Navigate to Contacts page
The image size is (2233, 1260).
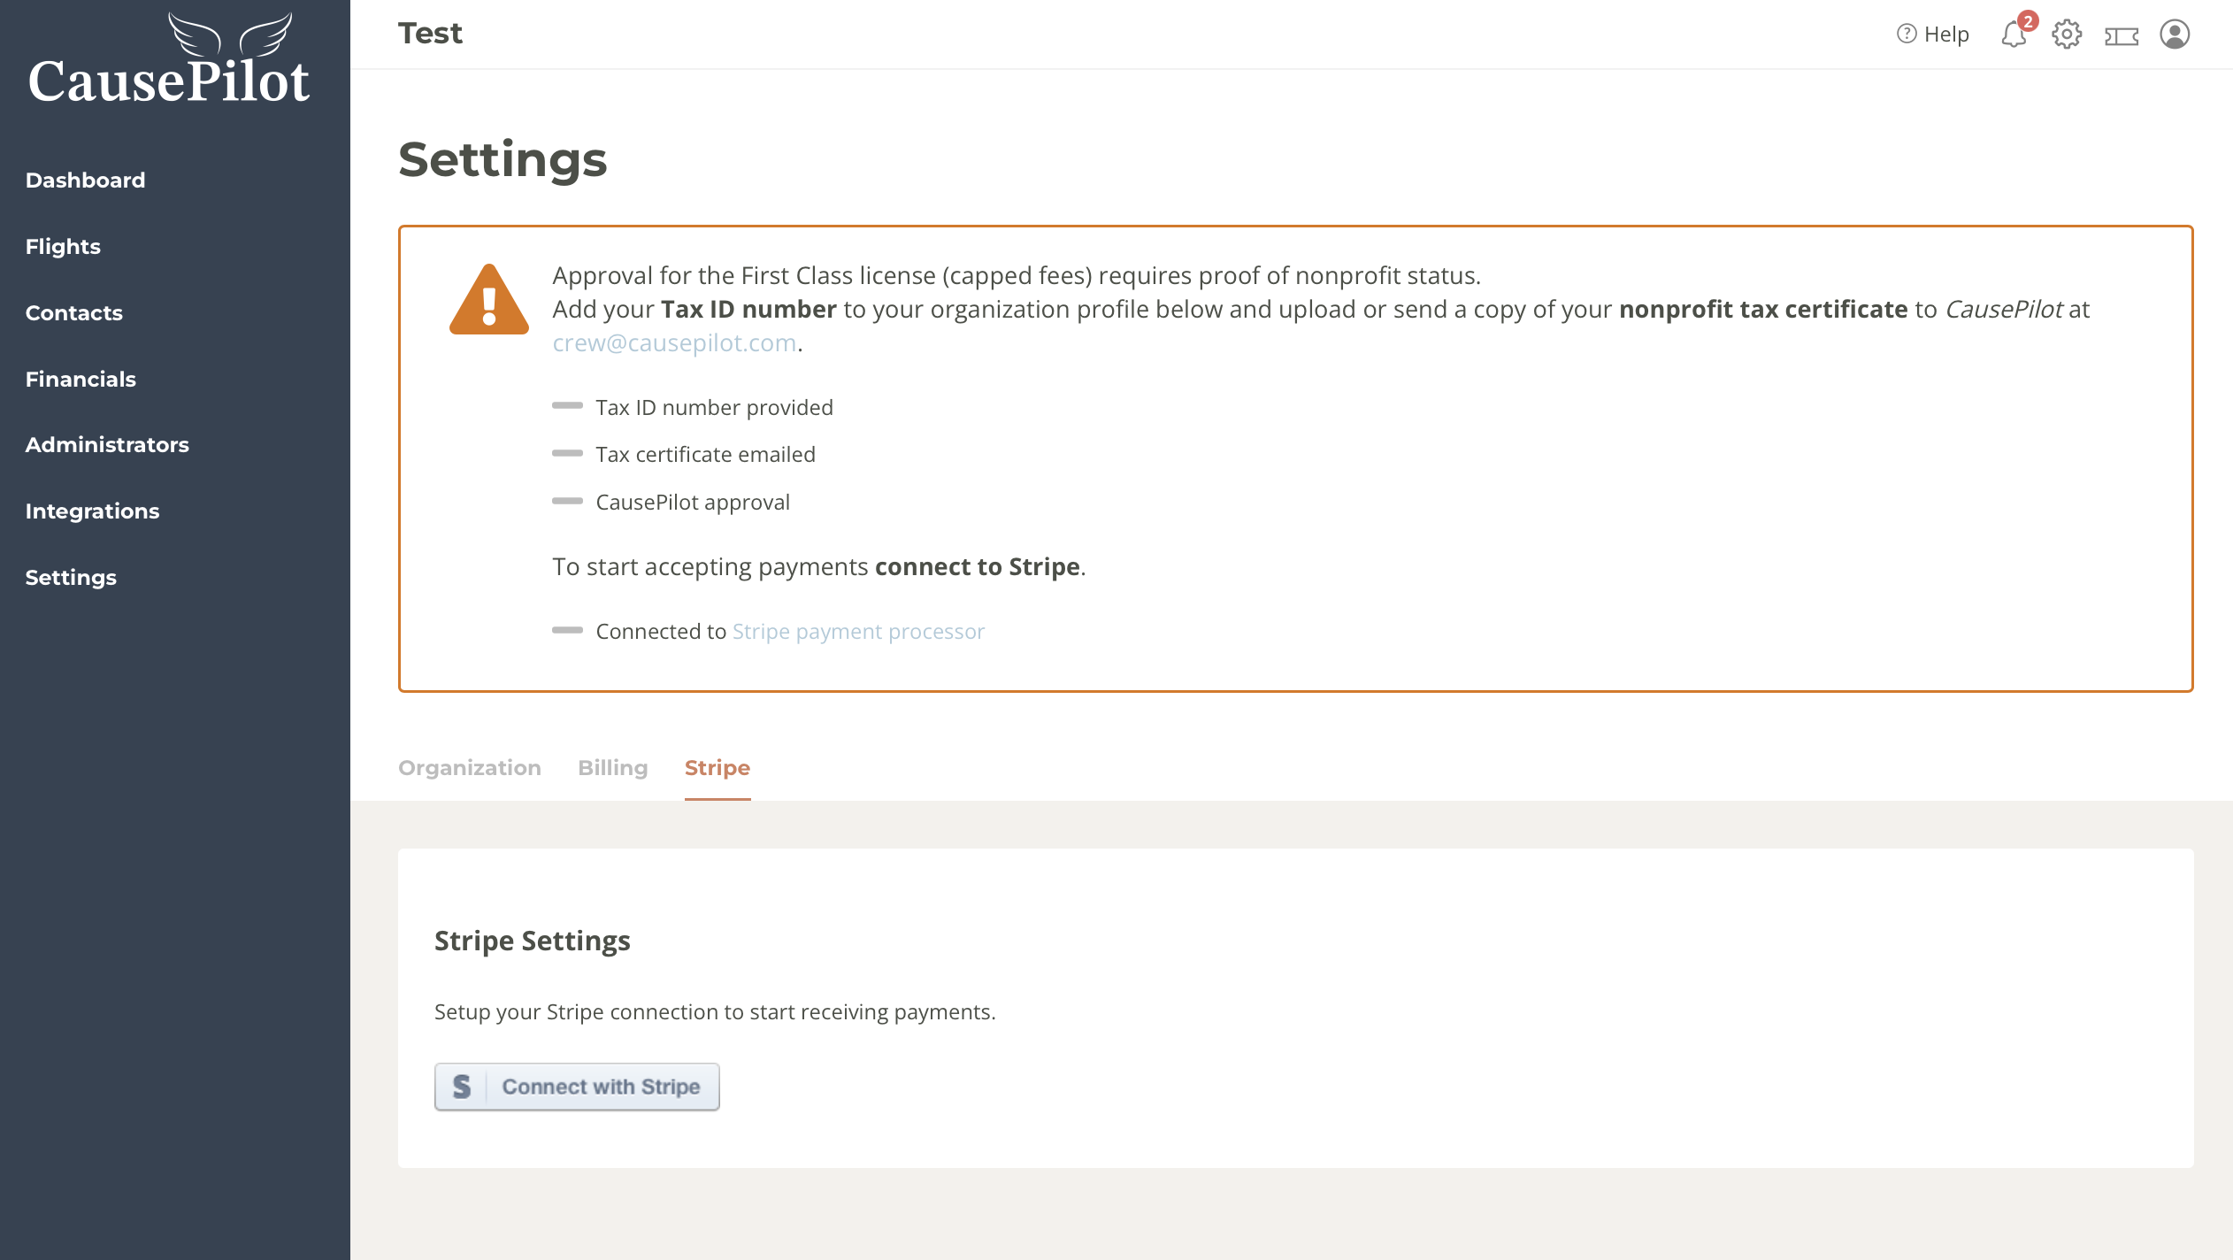point(73,313)
